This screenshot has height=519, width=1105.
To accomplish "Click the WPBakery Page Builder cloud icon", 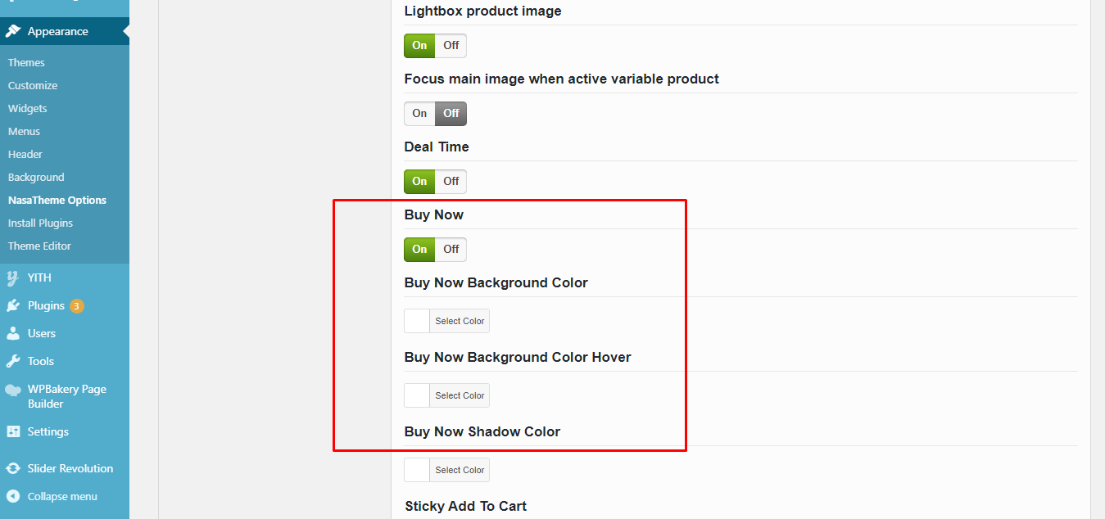I will (13, 390).
